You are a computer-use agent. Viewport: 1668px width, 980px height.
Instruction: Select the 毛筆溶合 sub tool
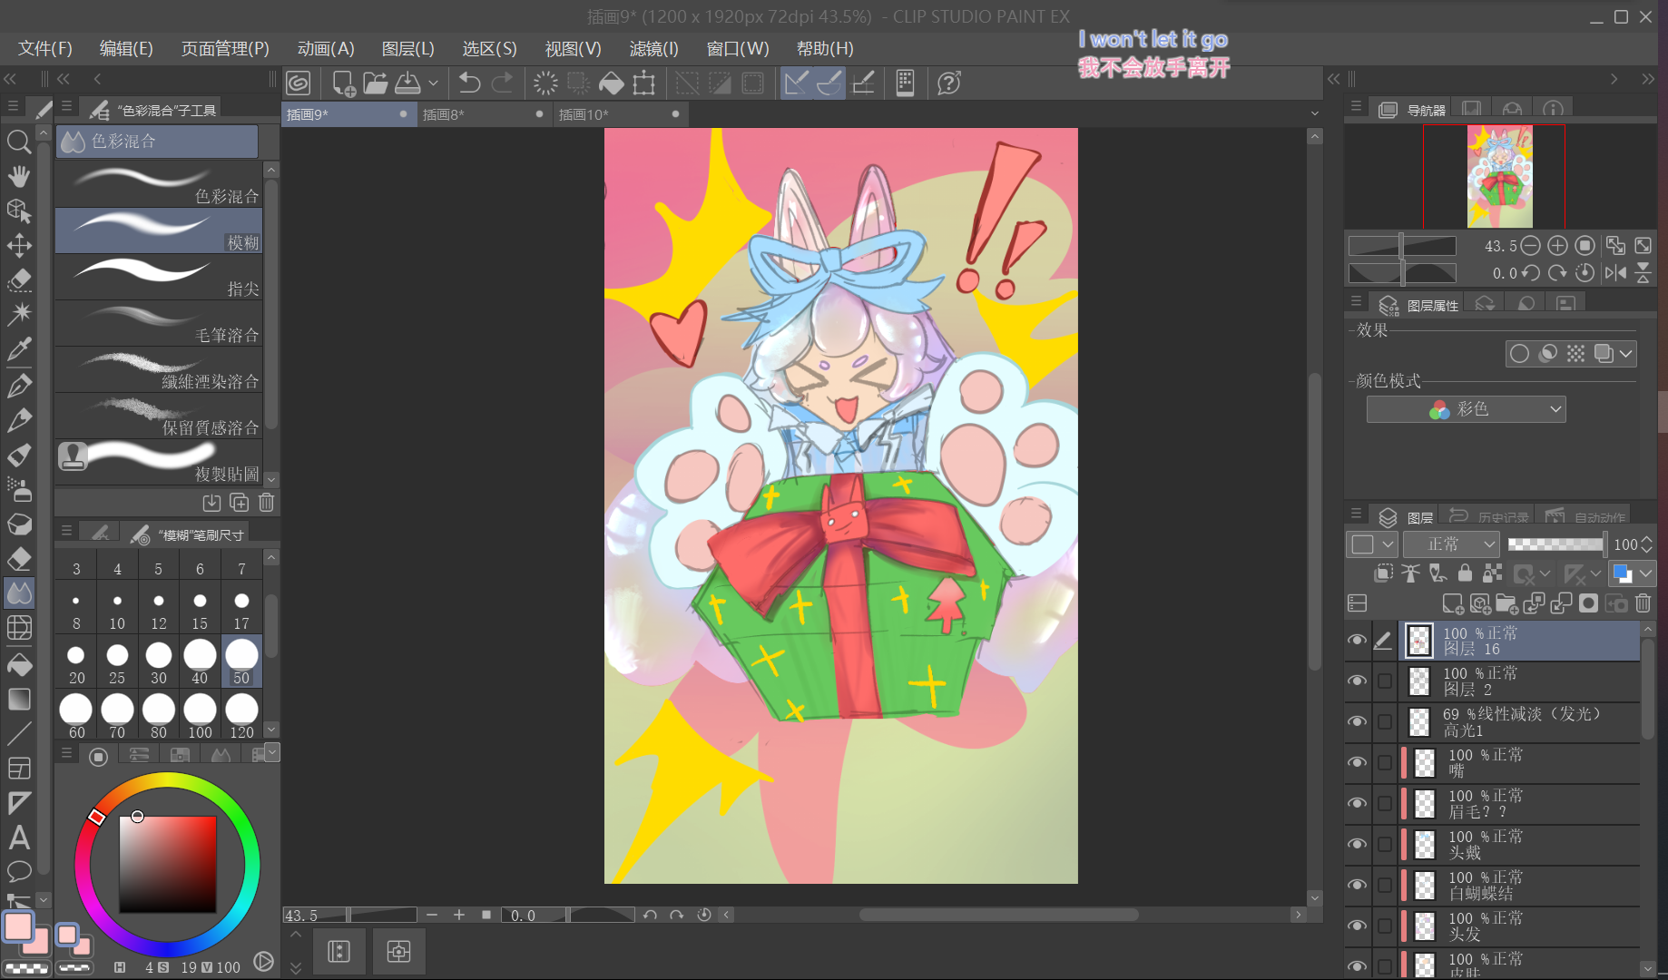point(159,323)
